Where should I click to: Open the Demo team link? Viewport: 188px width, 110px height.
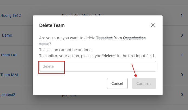click(7, 35)
